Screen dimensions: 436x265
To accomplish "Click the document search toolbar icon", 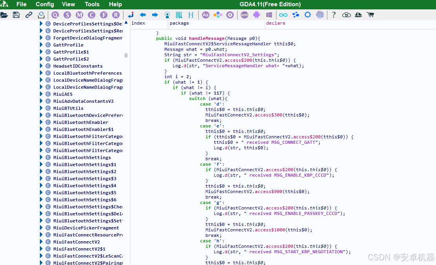I will 179,15.
